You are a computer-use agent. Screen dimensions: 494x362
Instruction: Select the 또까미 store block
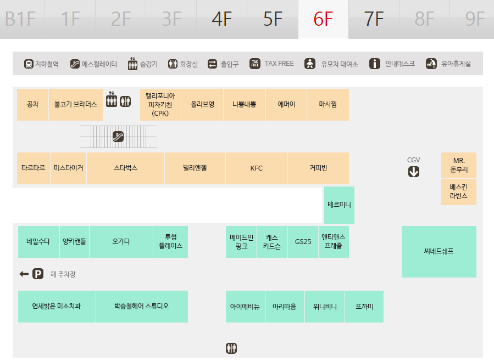coord(364,307)
